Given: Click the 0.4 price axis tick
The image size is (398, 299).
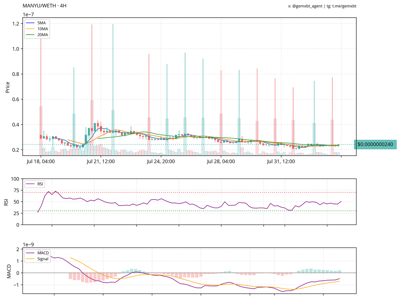Looking at the screenshot, I should (x=16, y=124).
